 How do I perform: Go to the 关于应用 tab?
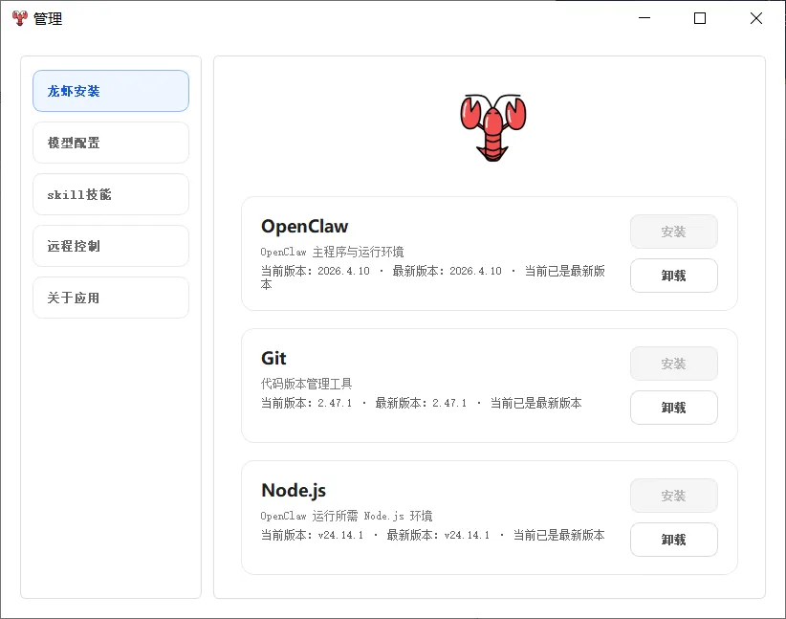[x=111, y=298]
